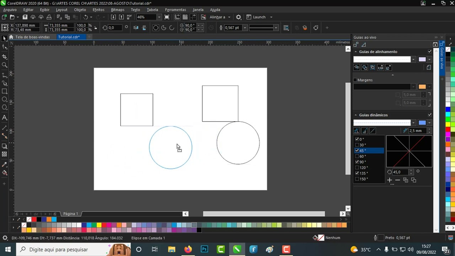455x256 pixels.
Task: Select the Artistic Media tool
Action: coord(5,83)
